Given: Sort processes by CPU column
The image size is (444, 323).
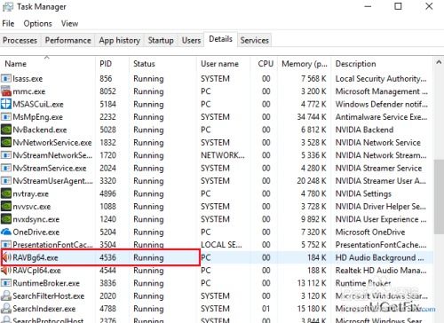Looking at the screenshot, I should (266, 64).
